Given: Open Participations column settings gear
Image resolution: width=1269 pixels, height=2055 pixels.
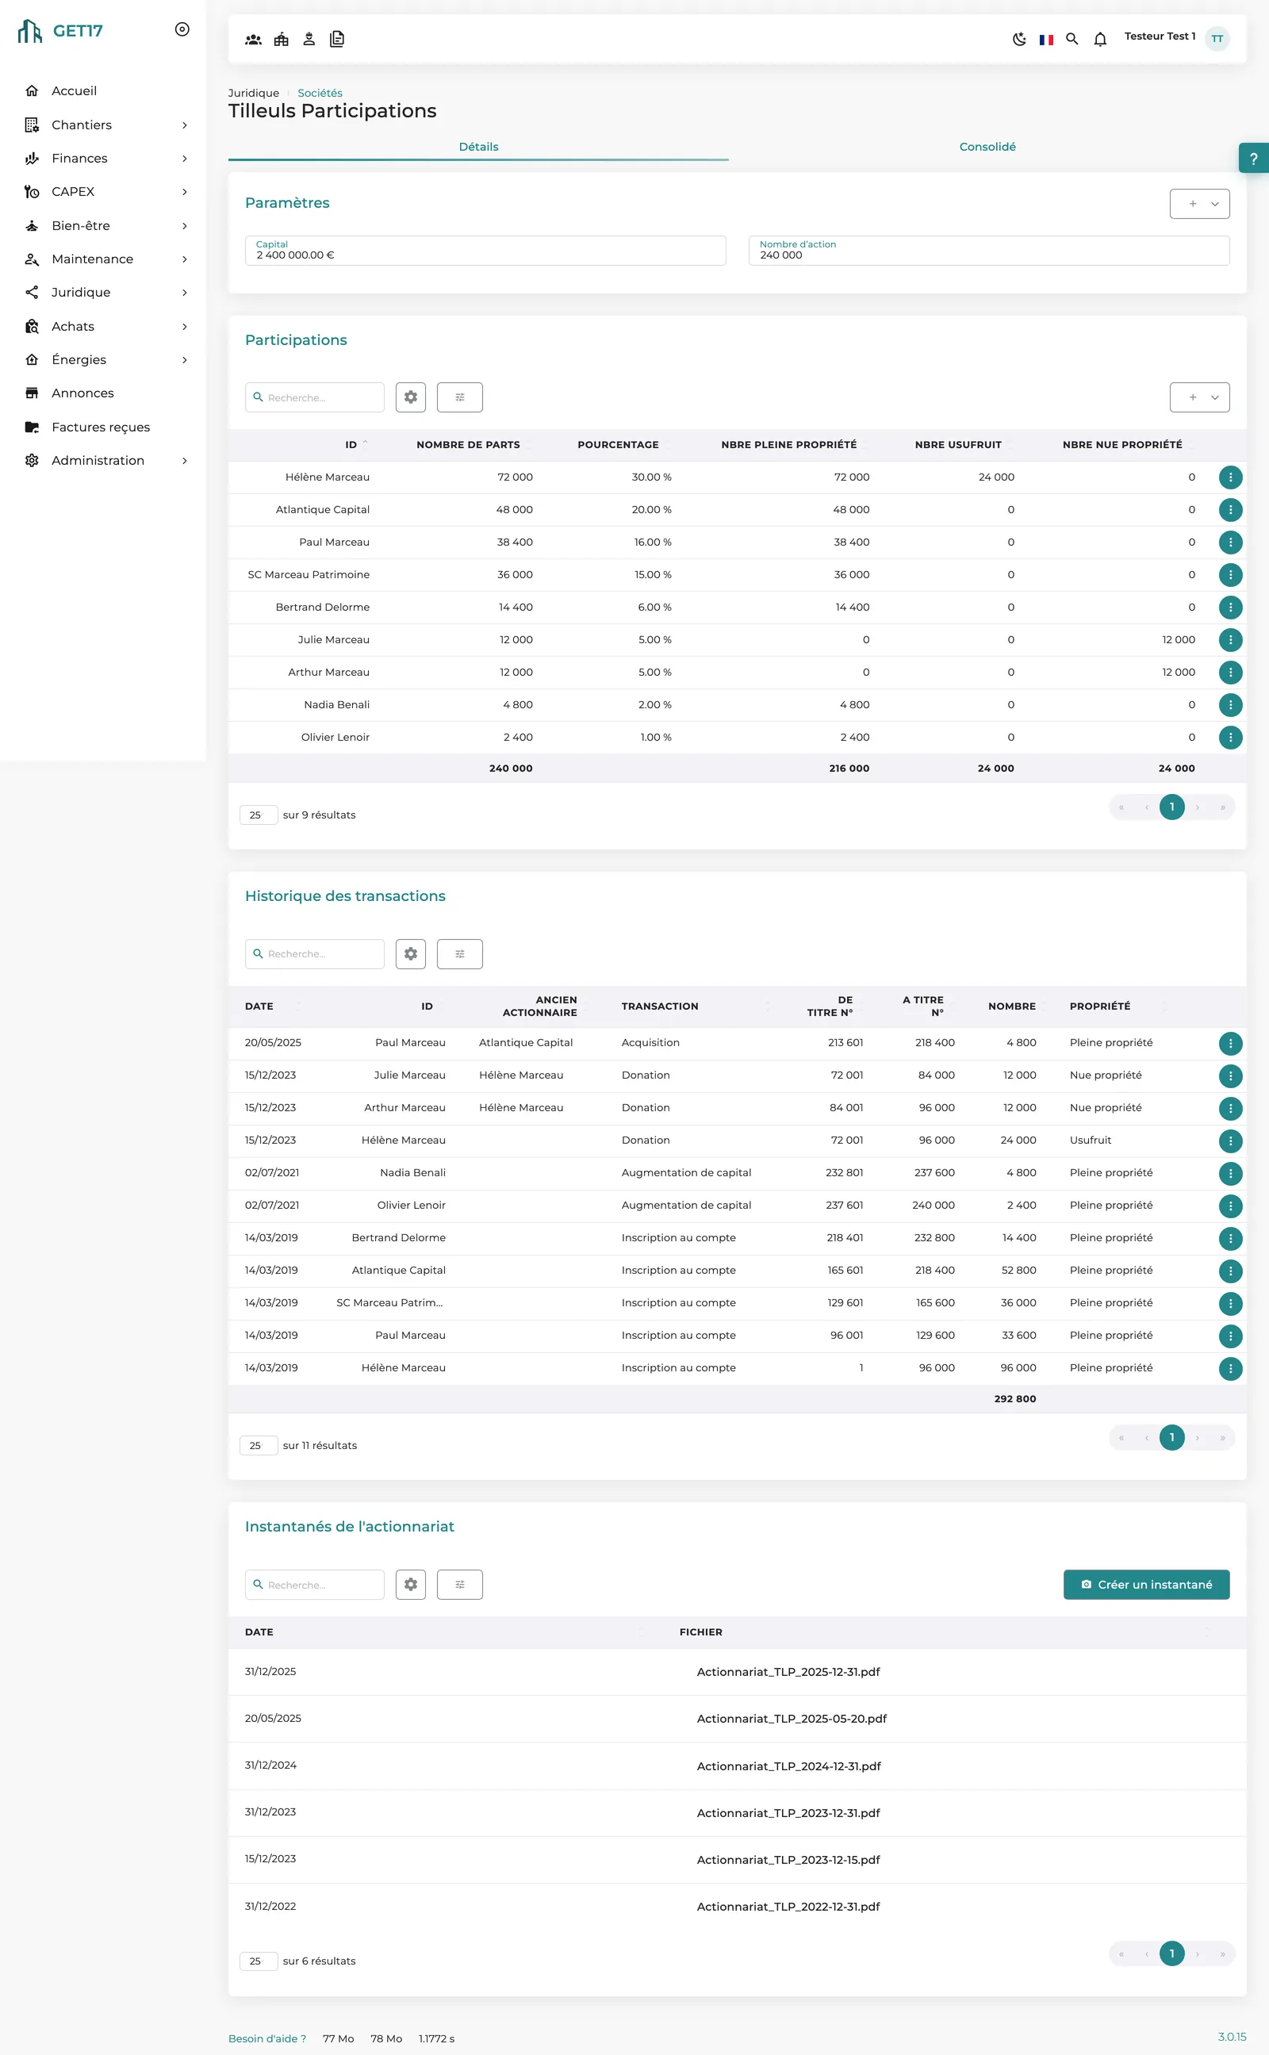Looking at the screenshot, I should click(x=410, y=397).
